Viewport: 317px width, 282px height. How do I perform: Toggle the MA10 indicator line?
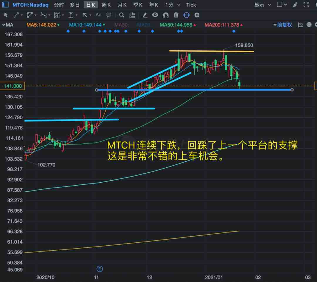pos(87,25)
